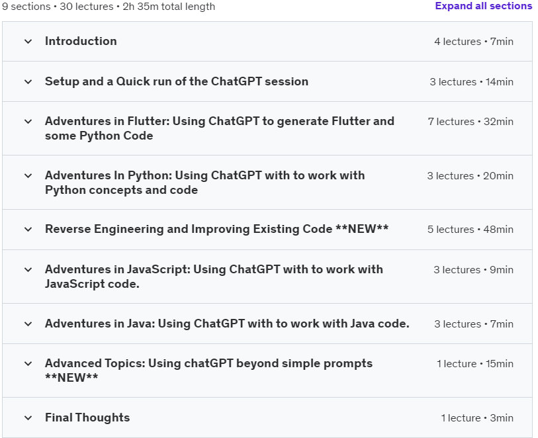Select 'Advanced Topics: Using chatGPT beyond simple prompts' title
Screen dimensions: 538x438
tap(208, 371)
